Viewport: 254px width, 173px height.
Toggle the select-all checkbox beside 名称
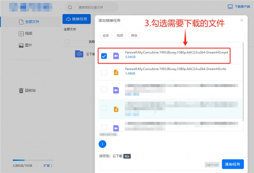click(67, 42)
